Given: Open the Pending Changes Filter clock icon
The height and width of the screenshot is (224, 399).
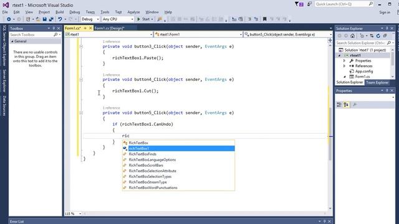Looking at the screenshot, I should 362,36.
